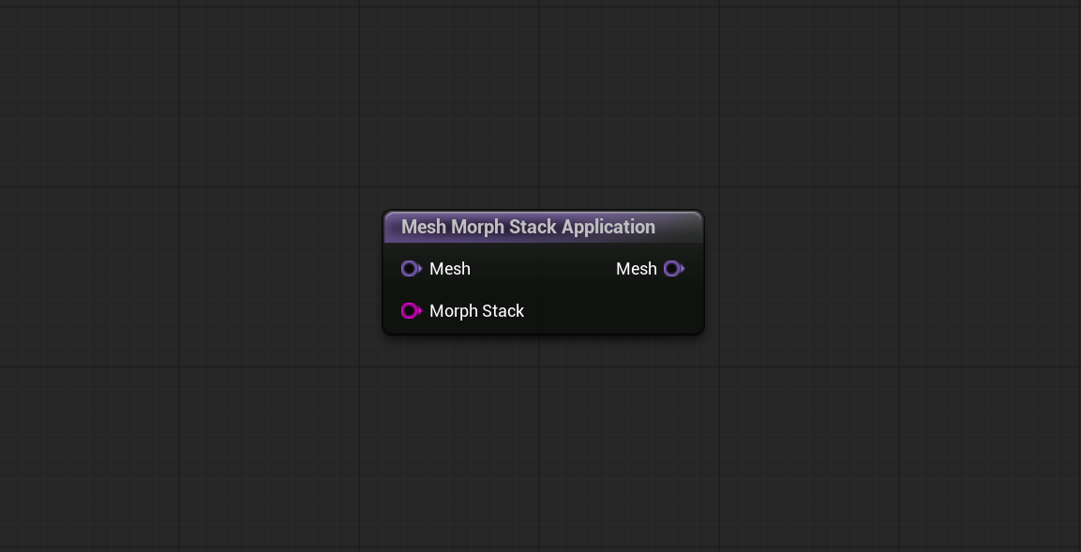Click the arrow tip of Morph Stack pin
Image resolution: width=1081 pixels, height=552 pixels.
point(420,311)
